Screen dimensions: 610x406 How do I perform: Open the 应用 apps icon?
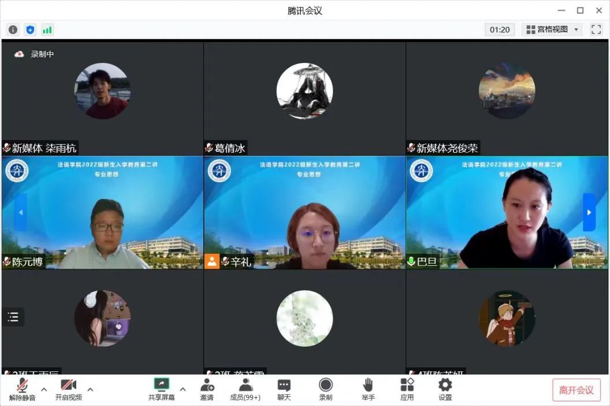click(407, 389)
